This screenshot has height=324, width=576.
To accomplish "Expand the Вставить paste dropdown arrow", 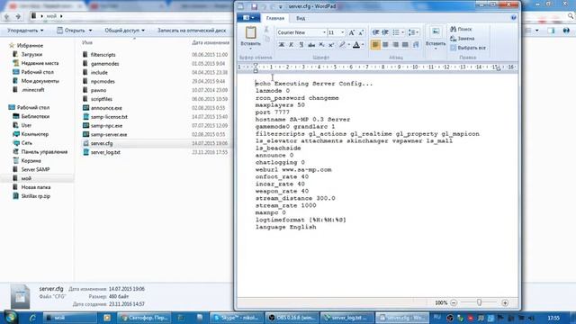I will pyautogui.click(x=250, y=49).
